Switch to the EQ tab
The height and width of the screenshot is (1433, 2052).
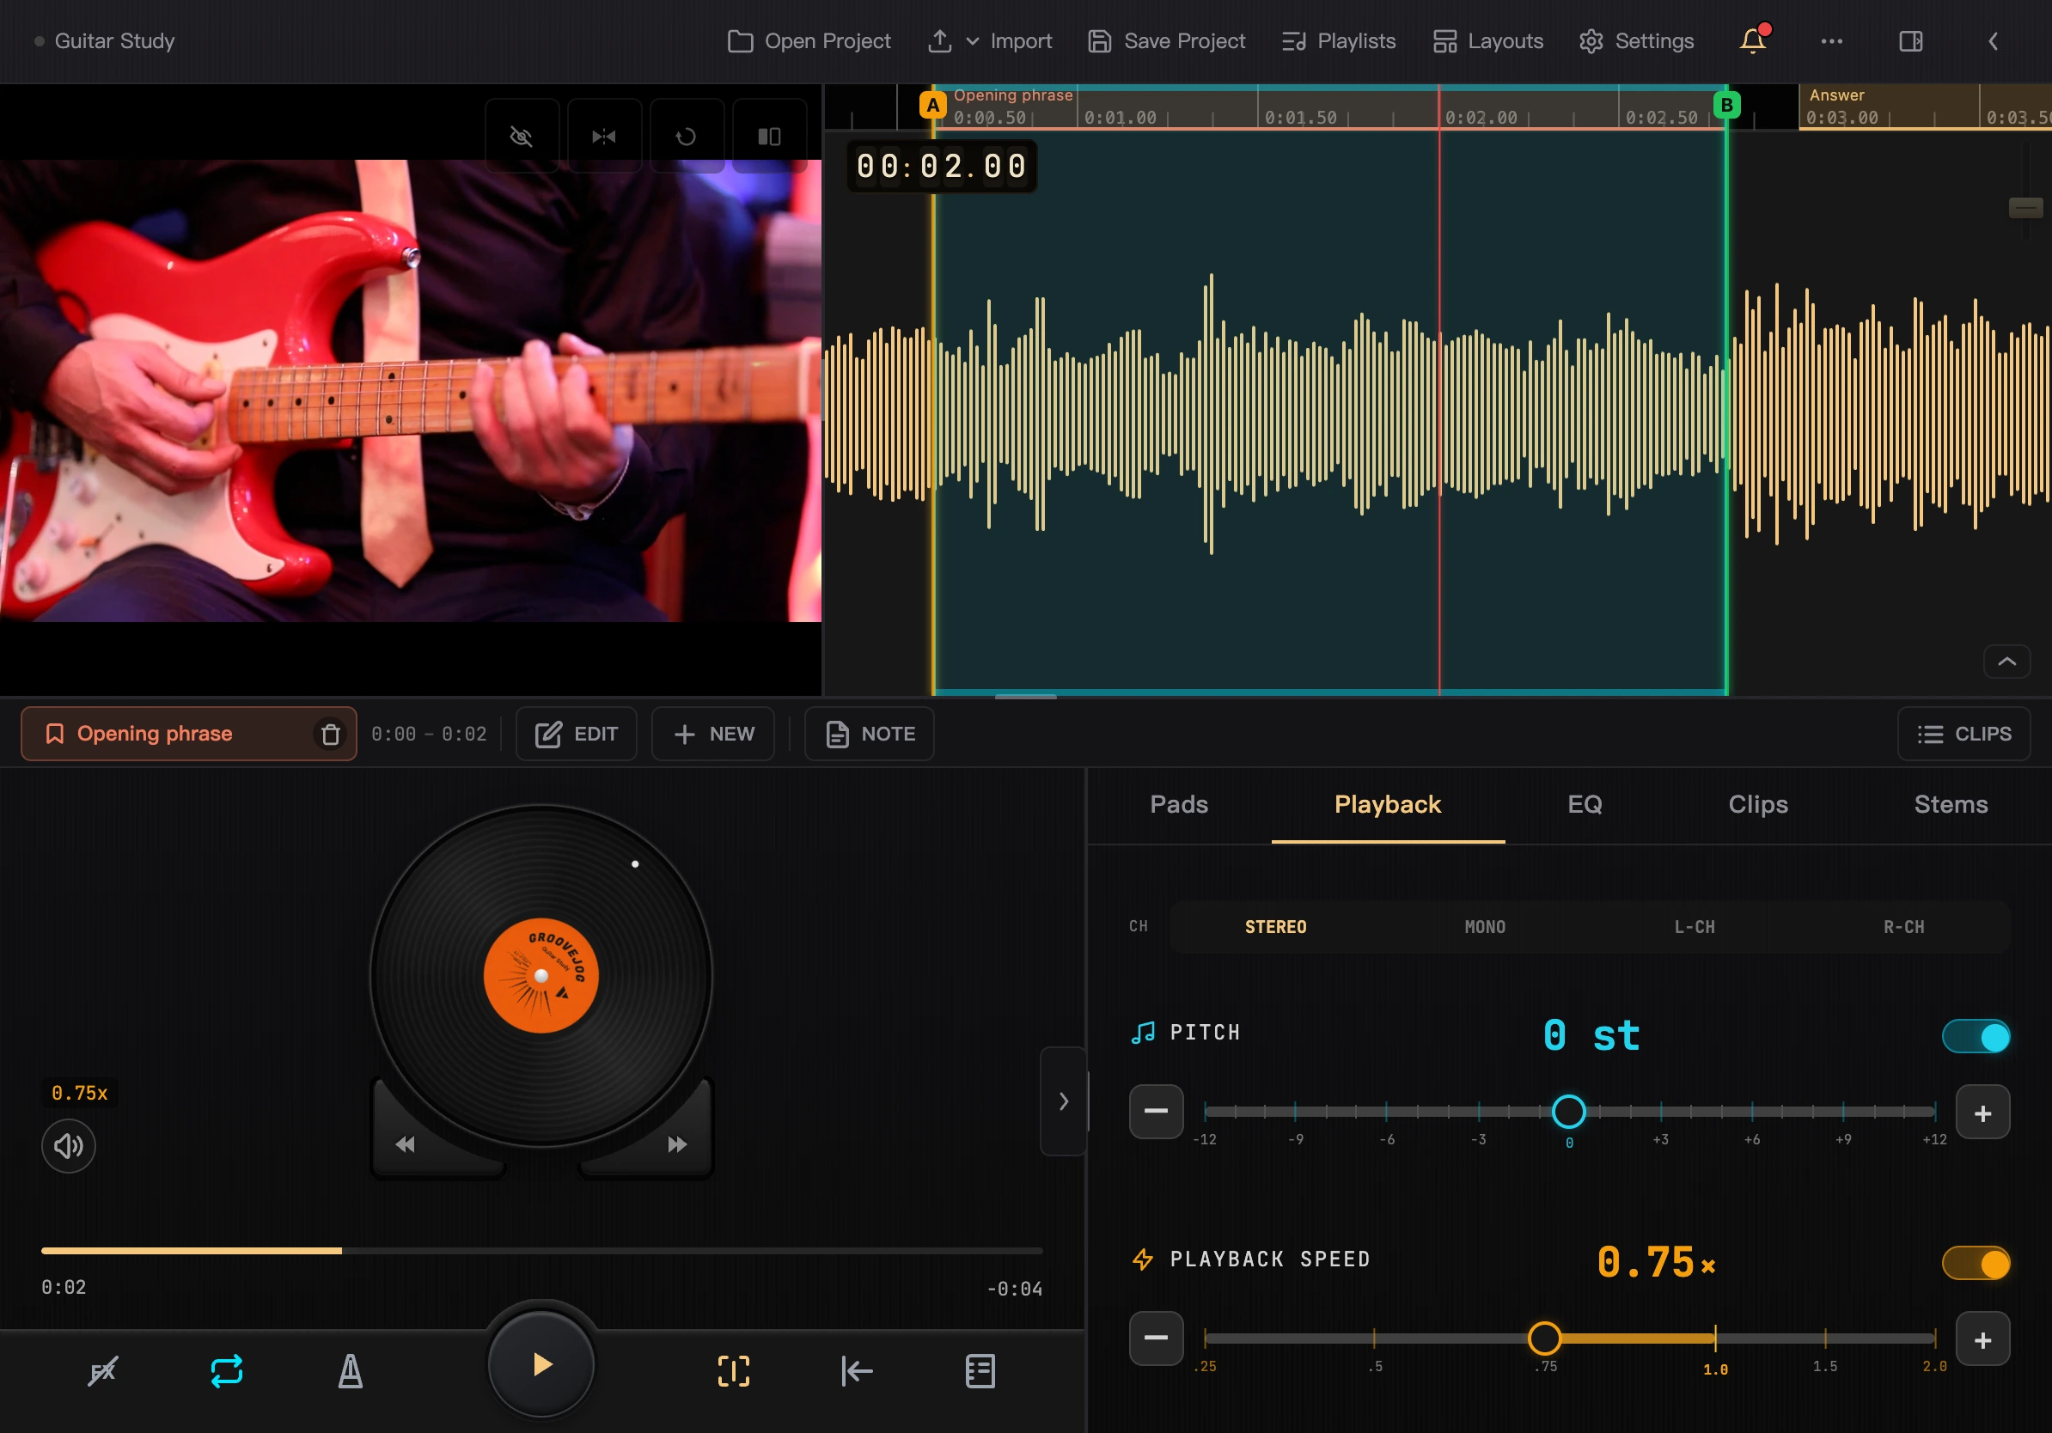1585,804
